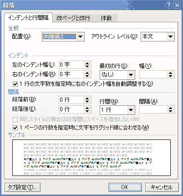
Task: Increase the 左のインデント幅 spinner value
Action: click(x=87, y=63)
